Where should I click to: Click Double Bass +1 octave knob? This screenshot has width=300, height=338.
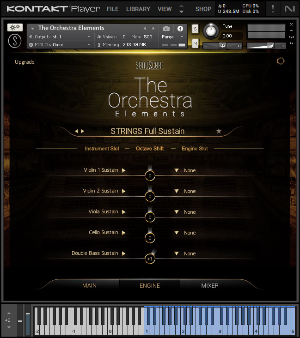tap(150, 259)
